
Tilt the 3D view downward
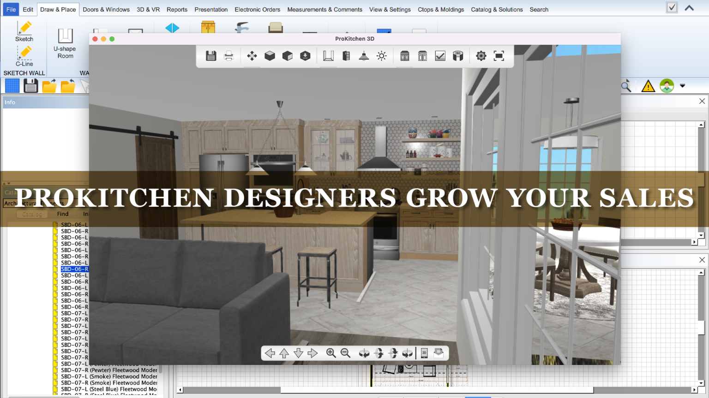[x=393, y=353]
